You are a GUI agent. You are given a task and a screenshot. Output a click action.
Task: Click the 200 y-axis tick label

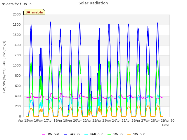(18, 106)
